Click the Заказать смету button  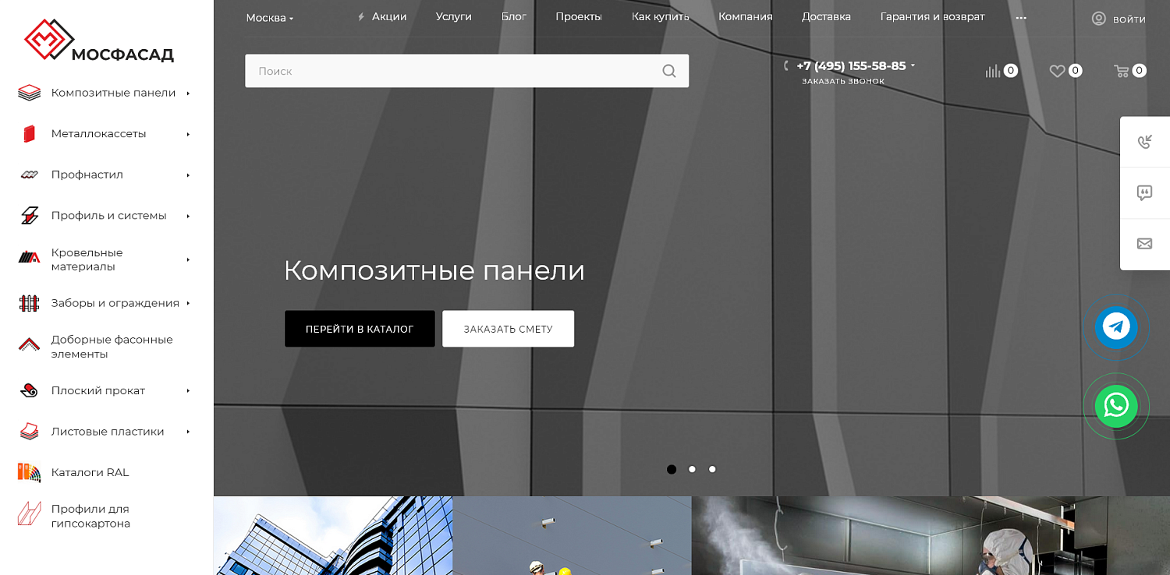(x=508, y=329)
